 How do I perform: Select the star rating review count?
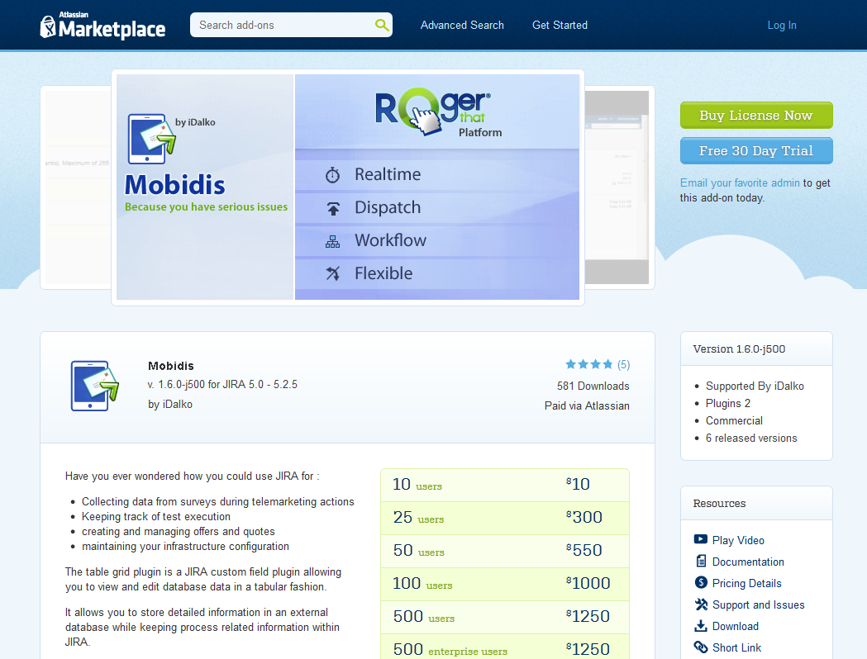pyautogui.click(x=623, y=365)
